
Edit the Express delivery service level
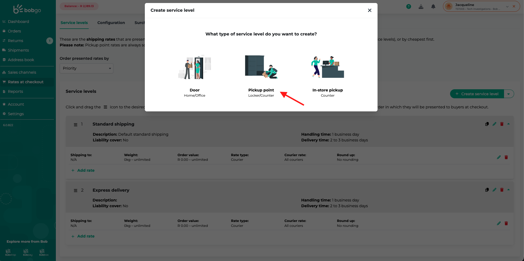pyautogui.click(x=494, y=190)
